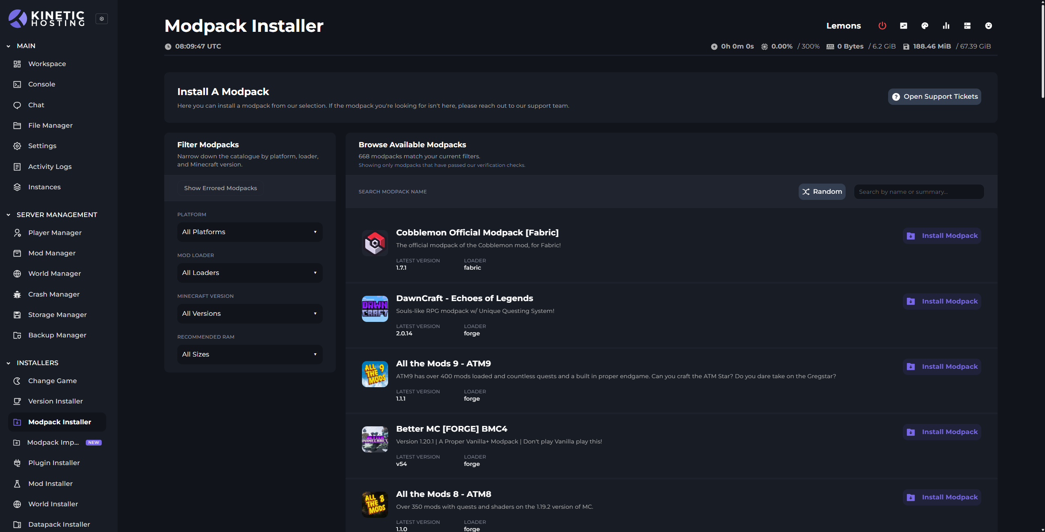The width and height of the screenshot is (1045, 532).
Task: Toggle Show Errored Modpacks
Action: click(x=221, y=188)
